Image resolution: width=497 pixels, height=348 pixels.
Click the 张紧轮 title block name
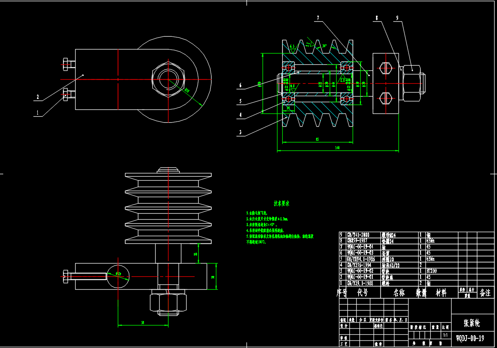tap(472, 323)
